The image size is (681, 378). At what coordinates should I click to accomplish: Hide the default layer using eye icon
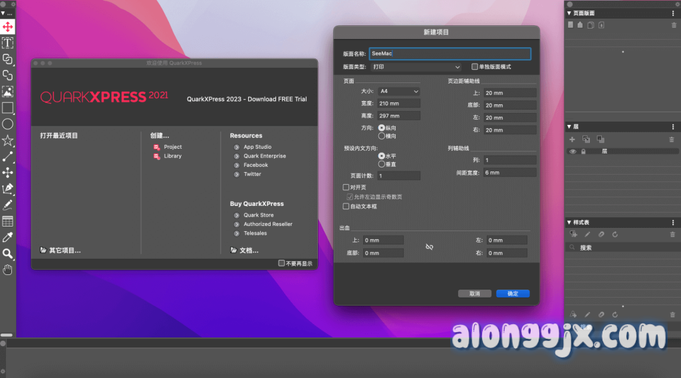click(x=572, y=151)
